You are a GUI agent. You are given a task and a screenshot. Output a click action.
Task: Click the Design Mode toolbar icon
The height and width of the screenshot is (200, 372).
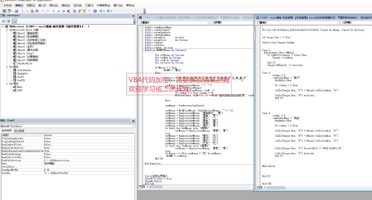[69, 11]
